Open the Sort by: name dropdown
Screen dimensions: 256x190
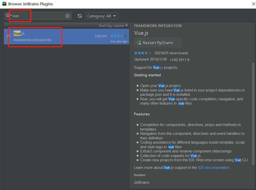(113, 26)
